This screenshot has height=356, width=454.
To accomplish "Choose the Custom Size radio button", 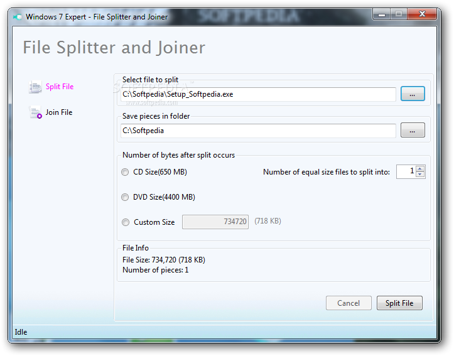I will pos(126,222).
